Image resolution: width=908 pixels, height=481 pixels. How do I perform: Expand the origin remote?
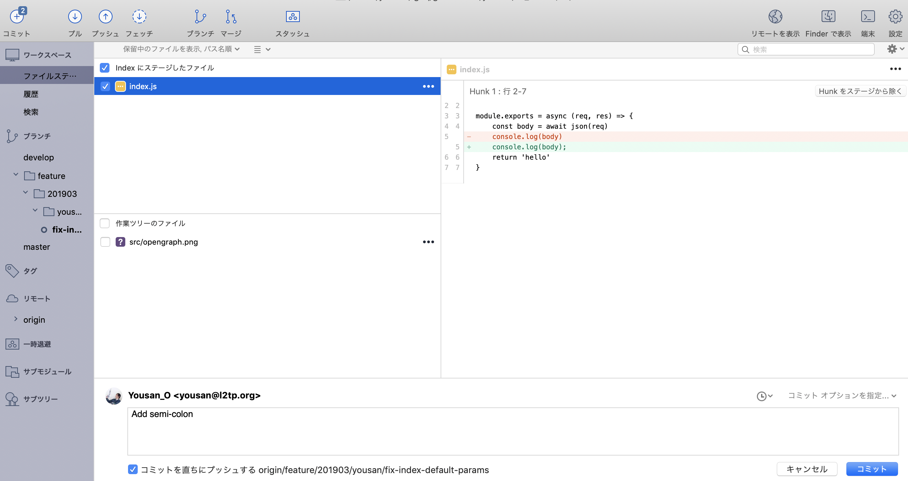(x=15, y=319)
